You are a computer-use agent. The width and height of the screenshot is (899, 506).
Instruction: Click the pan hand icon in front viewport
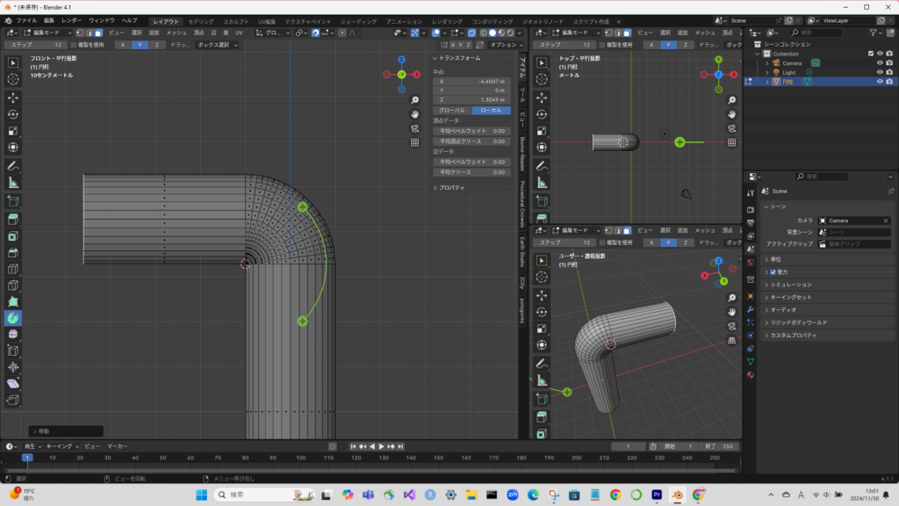414,114
